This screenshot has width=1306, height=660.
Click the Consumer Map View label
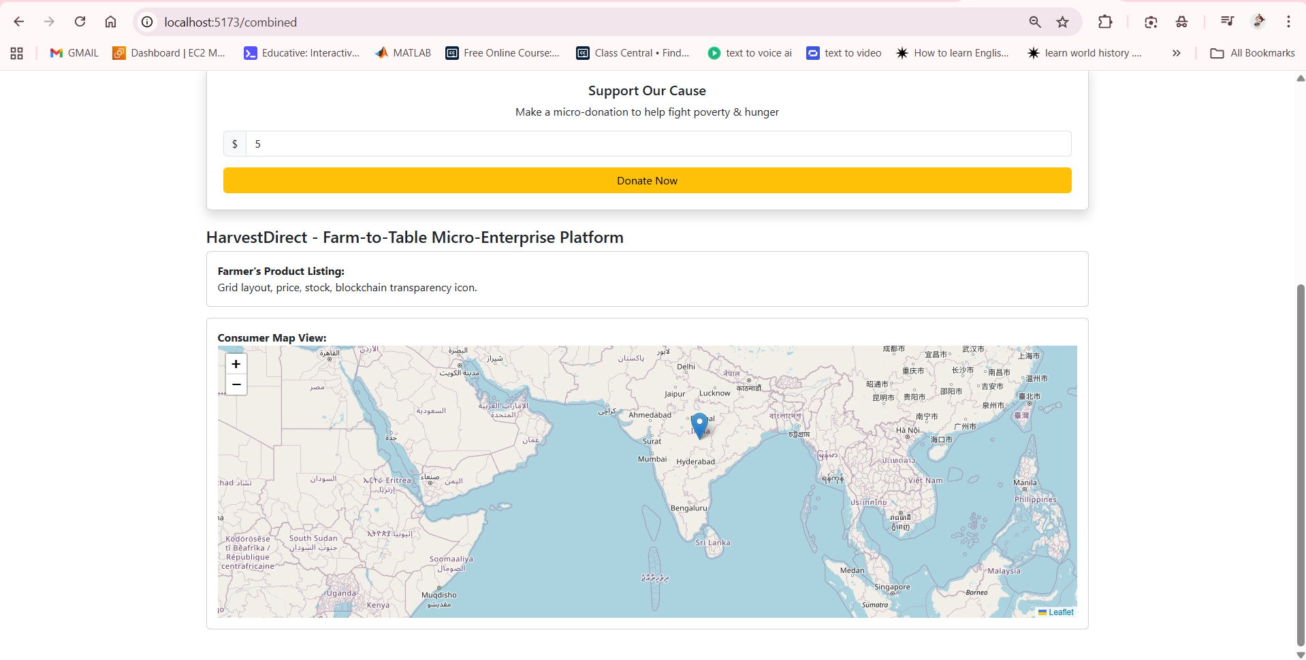tap(272, 337)
